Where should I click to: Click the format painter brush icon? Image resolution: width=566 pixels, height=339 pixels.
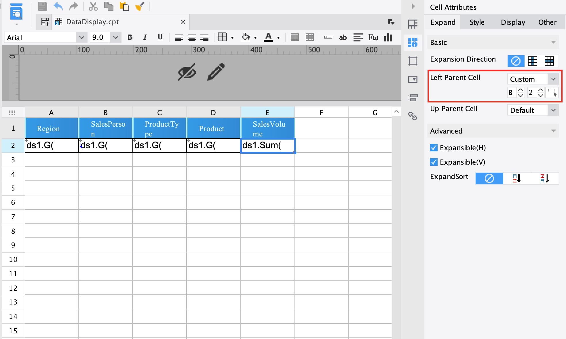pyautogui.click(x=140, y=6)
